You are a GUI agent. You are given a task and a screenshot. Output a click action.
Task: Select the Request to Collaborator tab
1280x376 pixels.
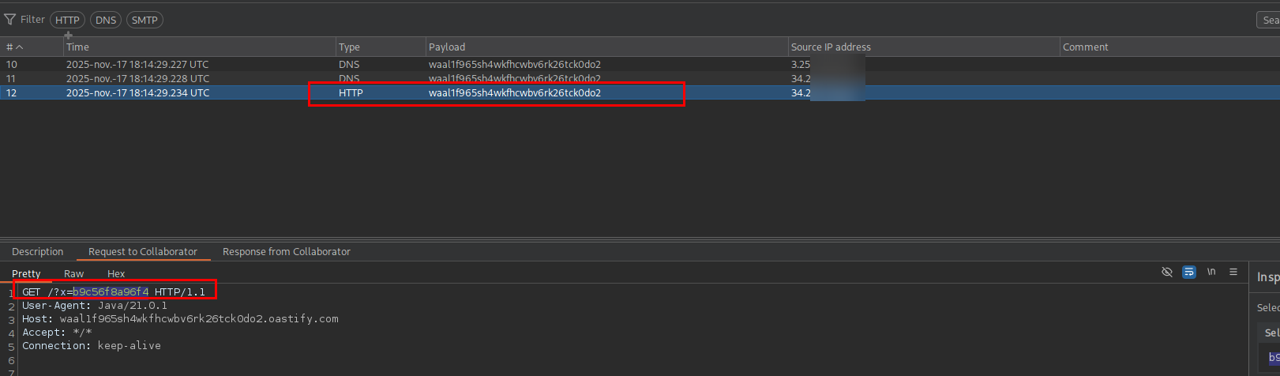143,252
